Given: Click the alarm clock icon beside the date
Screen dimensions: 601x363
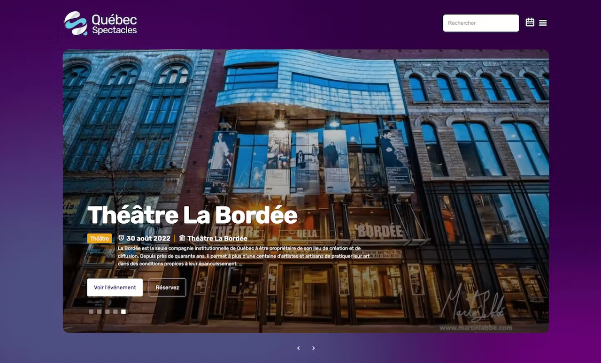Looking at the screenshot, I should coord(121,238).
